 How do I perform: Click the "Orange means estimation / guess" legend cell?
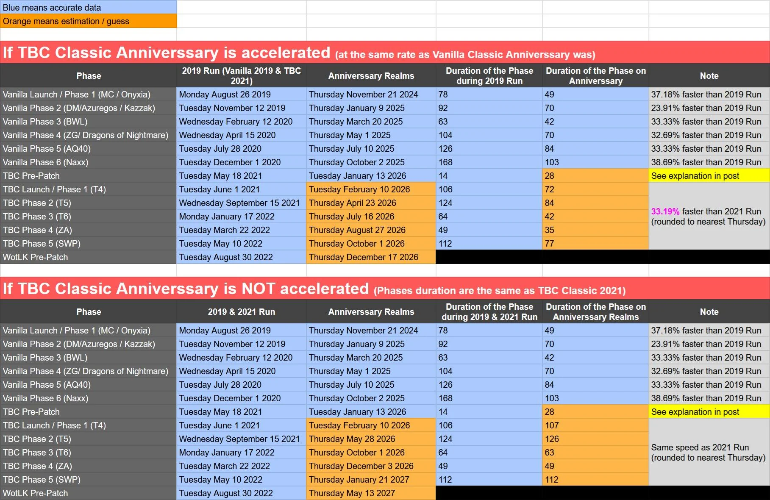tap(88, 21)
